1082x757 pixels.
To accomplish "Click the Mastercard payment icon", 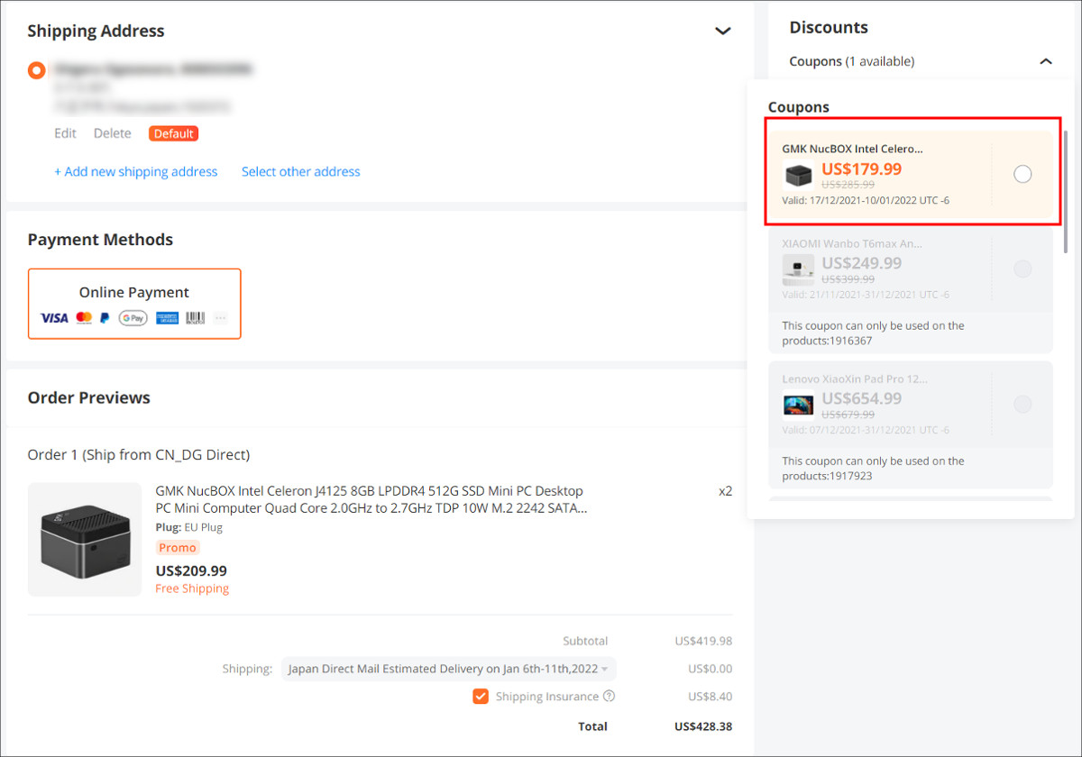I will 84,318.
